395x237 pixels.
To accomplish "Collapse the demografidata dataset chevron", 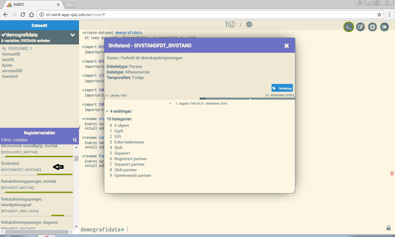I will coord(73,35).
